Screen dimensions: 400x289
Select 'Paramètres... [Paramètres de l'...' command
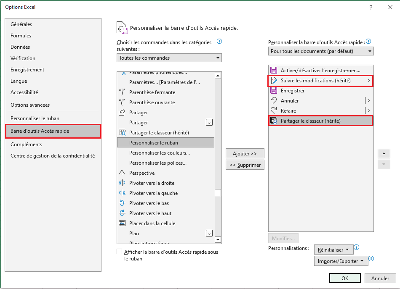(x=165, y=82)
